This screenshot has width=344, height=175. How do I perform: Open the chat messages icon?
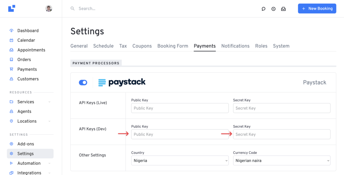tap(263, 9)
